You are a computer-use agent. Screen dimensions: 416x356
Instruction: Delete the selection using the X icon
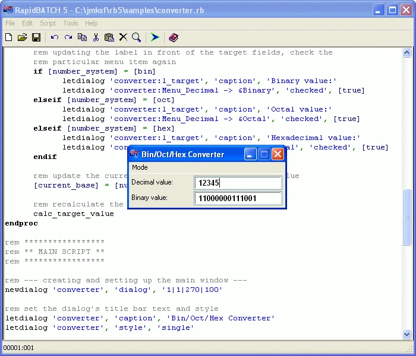[x=123, y=37]
